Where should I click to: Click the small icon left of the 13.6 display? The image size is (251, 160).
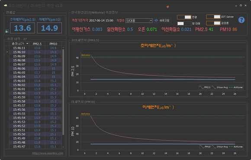pyautogui.click(x=7, y=31)
